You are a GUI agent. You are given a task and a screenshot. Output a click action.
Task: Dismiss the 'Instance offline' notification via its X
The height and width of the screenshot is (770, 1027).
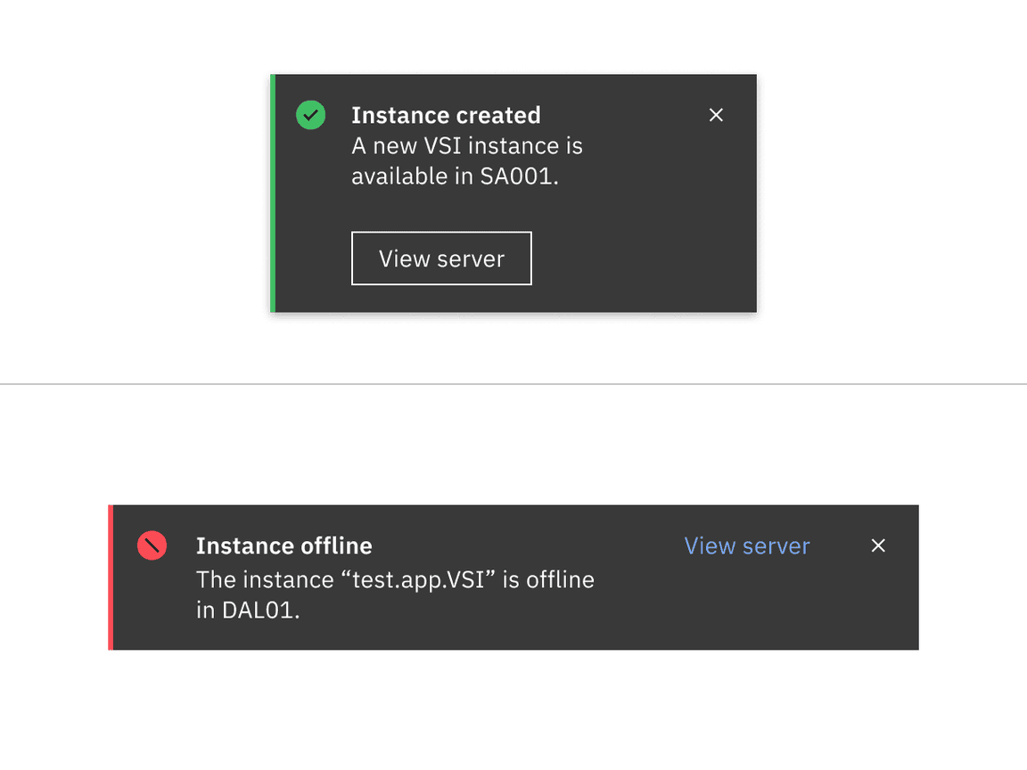[x=878, y=545]
